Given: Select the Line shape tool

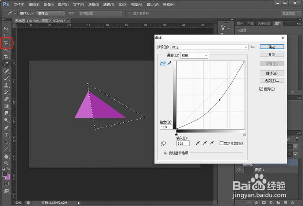Looking at the screenshot, I should pos(6,149).
